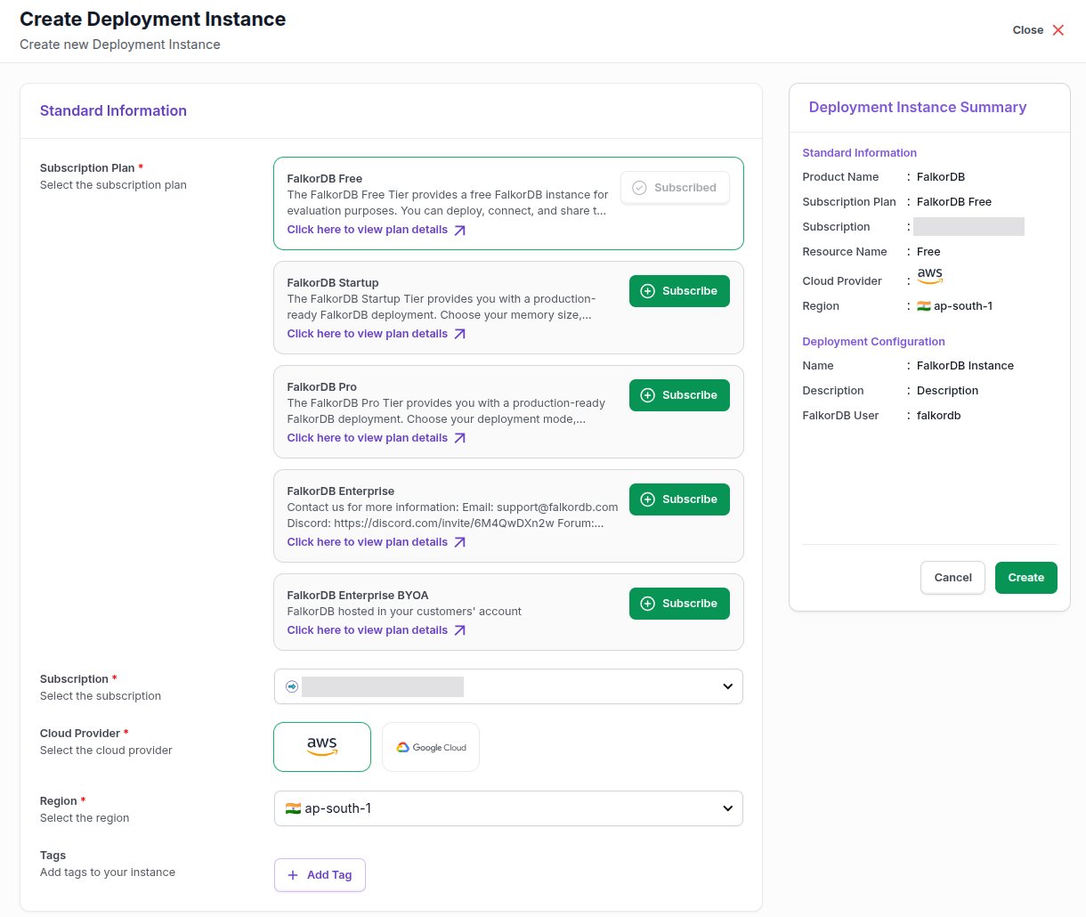The image size is (1086, 917).
Task: Click the India flag in Region dropdown
Action: pyautogui.click(x=293, y=808)
